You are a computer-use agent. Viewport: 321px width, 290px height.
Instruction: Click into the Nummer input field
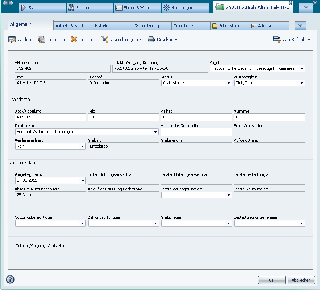point(269,117)
